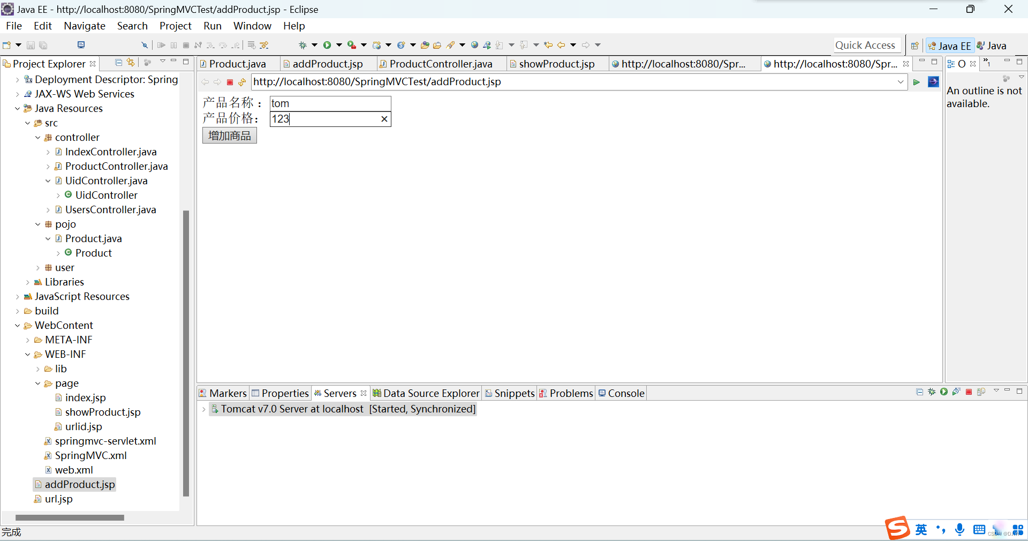Click the soft keyboard icon in IME bar

pyautogui.click(x=979, y=529)
